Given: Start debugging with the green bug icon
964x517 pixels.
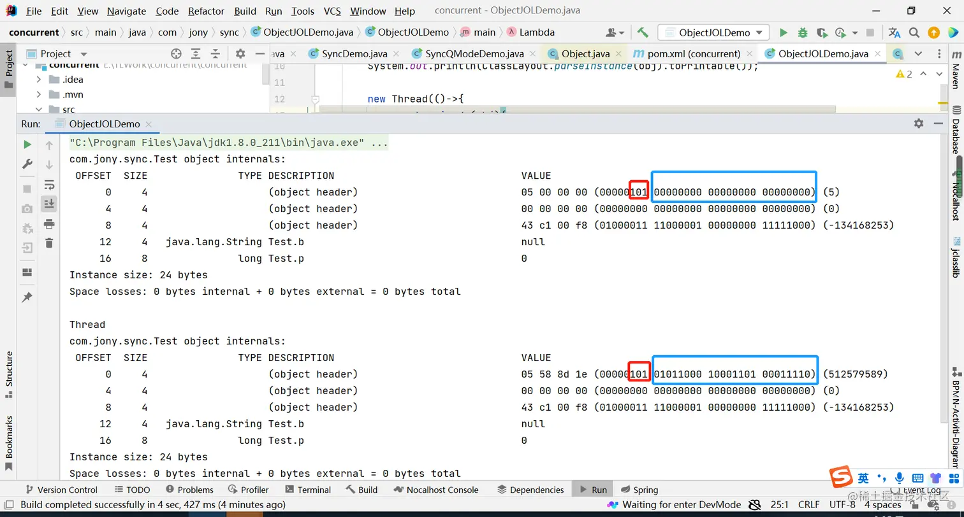Looking at the screenshot, I should click(x=803, y=32).
